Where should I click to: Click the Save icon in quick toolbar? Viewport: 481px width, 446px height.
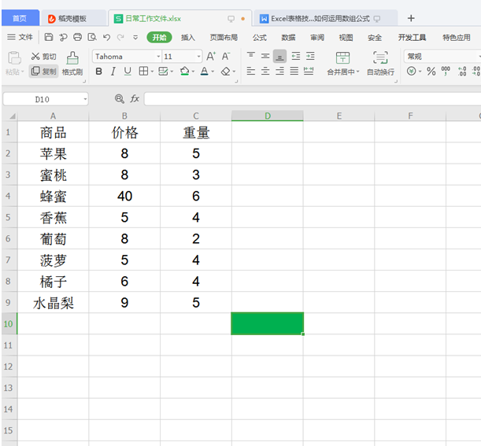click(49, 37)
